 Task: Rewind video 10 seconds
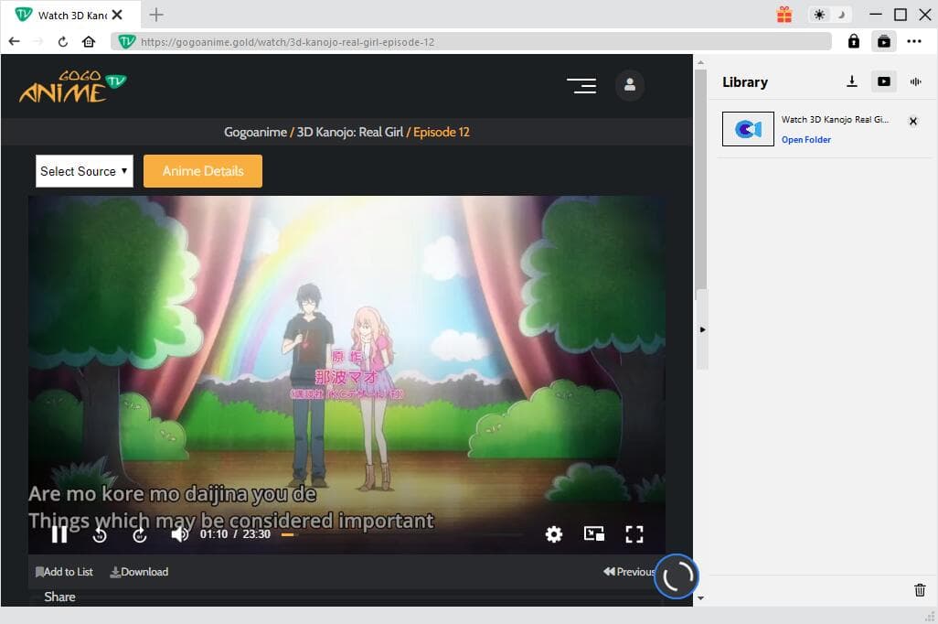[100, 534]
